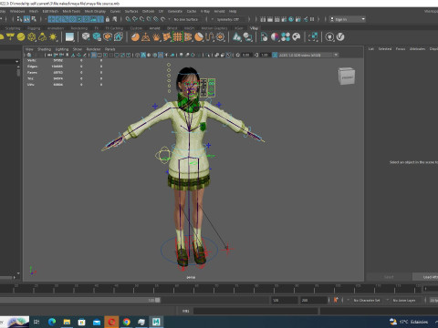The width and height of the screenshot is (438, 328).
Task: Click the lock selection icon in status line
Action: 107,19
